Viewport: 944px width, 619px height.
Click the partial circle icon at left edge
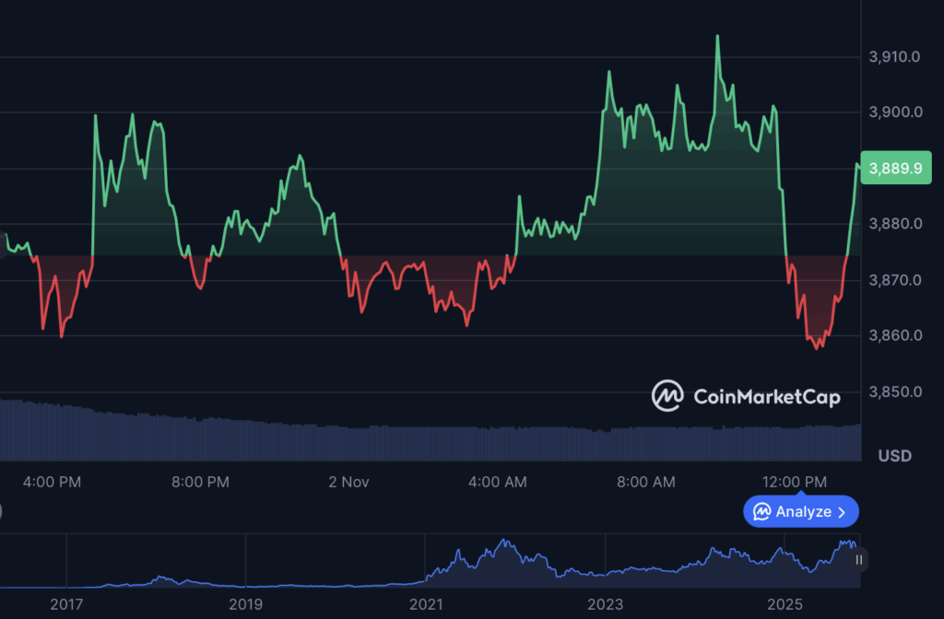click(1, 509)
